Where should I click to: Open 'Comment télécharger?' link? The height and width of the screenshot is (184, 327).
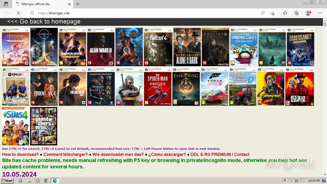coord(66,154)
